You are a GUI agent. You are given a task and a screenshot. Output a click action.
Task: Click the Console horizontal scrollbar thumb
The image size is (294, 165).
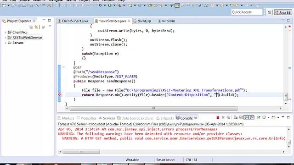(x=81, y=152)
